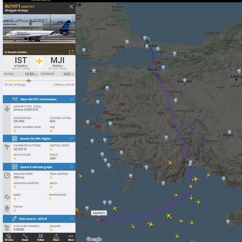Viewport: 242px width, 242px height.
Task: Click the speedometer icon beside Ground Speed
Action: point(7,175)
